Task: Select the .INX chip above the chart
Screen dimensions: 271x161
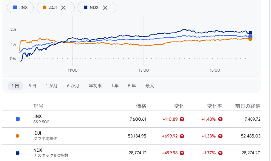Action: 20,8
